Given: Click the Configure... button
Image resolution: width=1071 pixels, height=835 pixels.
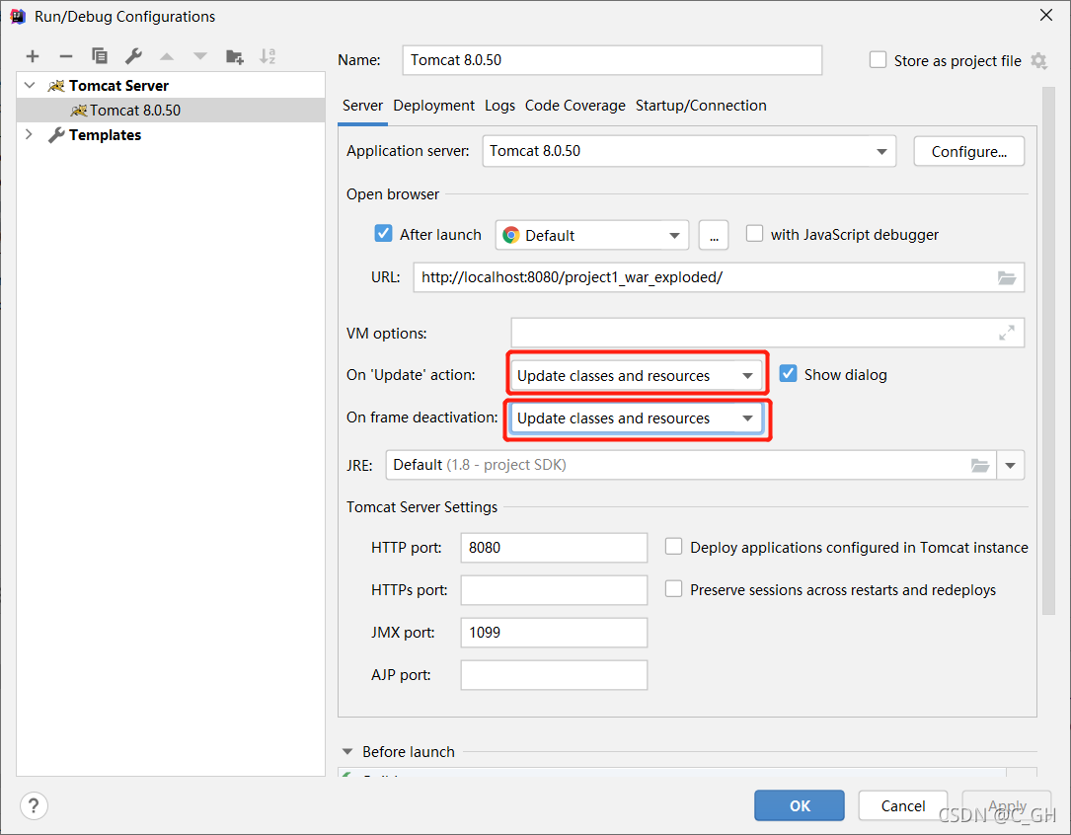Looking at the screenshot, I should 969,152.
